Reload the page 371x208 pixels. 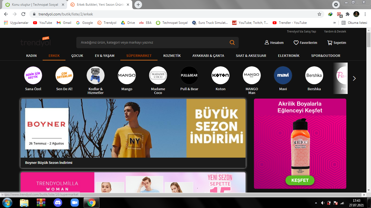pyautogui.click(x=23, y=14)
